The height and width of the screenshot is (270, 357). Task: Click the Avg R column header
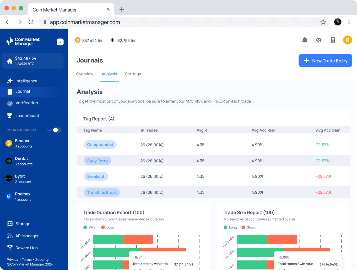click(202, 130)
